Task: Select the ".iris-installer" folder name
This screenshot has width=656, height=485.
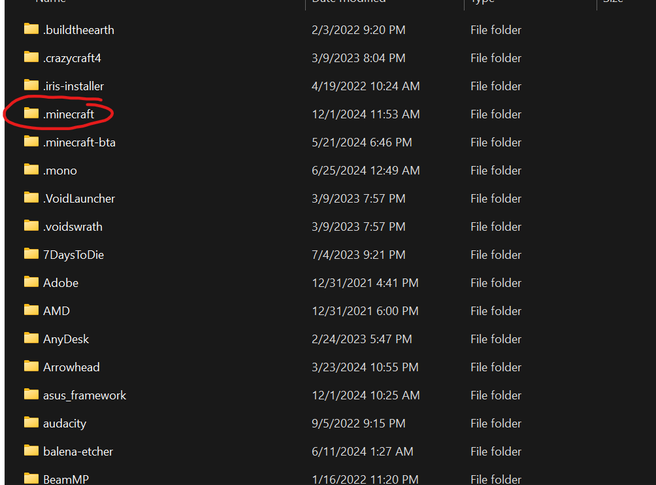Action: point(74,86)
